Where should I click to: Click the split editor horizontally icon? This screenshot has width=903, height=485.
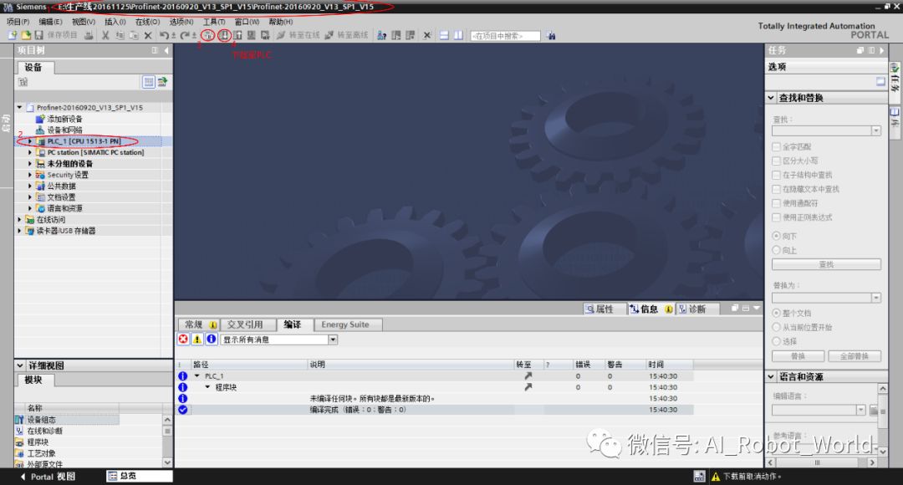(x=444, y=35)
